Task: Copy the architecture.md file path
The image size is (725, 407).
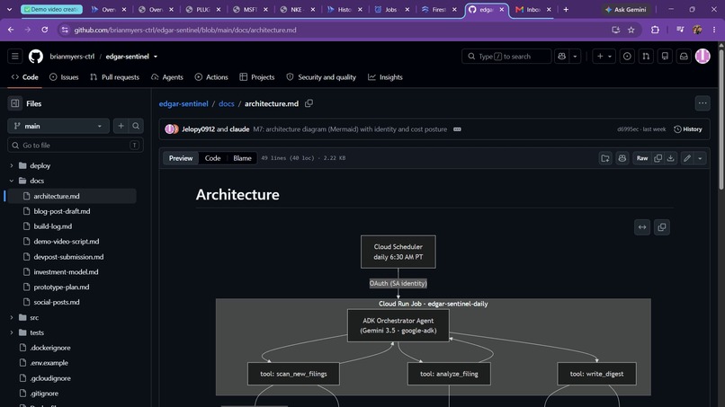Action: [x=309, y=103]
